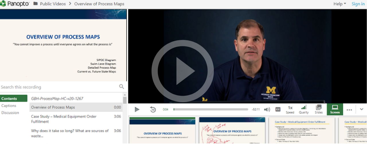This screenshot has width=367, height=144.
Task: Mute audio using the speaker icon
Action: click(267, 109)
